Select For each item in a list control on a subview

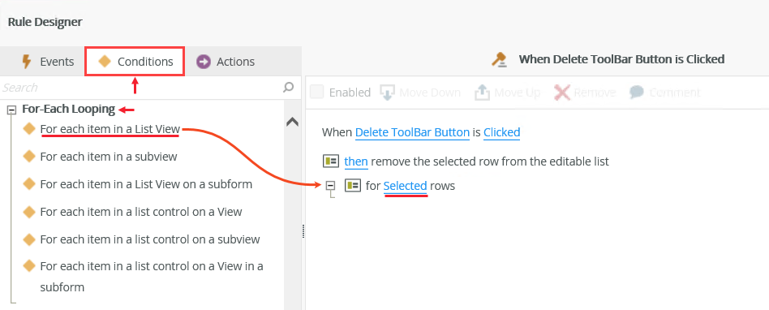(150, 239)
